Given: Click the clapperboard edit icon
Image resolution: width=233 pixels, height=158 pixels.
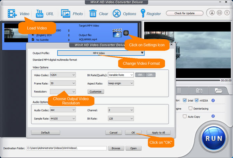Looking at the screenshot, I should 117,33.
